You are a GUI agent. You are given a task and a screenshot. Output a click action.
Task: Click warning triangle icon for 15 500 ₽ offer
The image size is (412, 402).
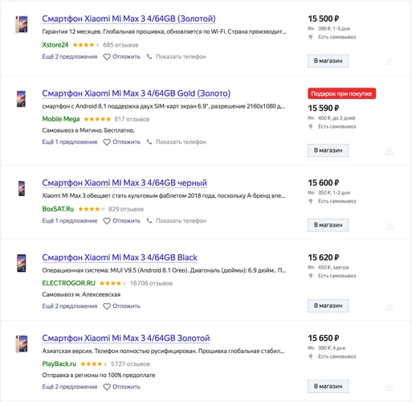390,62
